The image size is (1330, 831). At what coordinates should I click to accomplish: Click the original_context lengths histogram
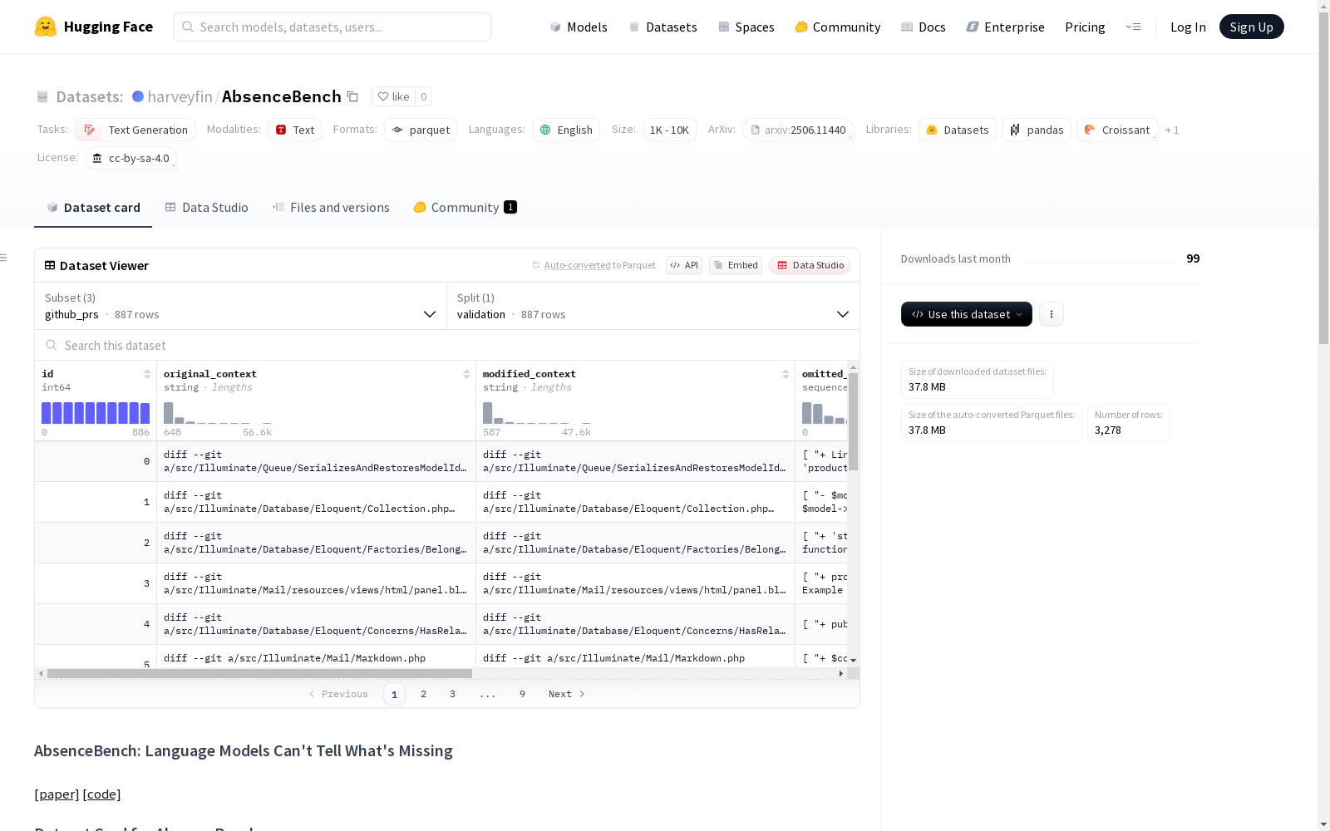pyautogui.click(x=218, y=413)
